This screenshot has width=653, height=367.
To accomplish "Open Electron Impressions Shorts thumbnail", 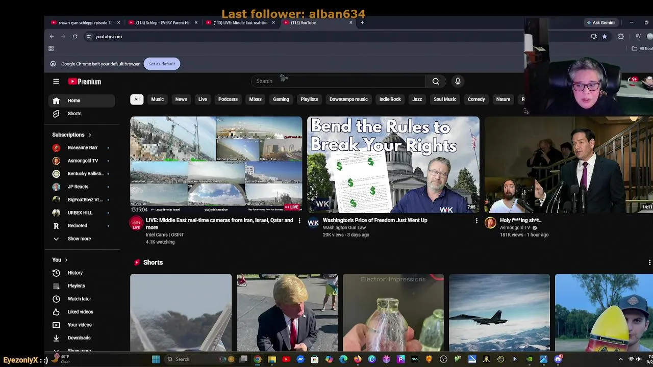I will click(x=393, y=312).
